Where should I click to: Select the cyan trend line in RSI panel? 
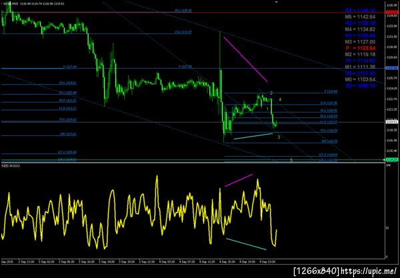coord(246,244)
